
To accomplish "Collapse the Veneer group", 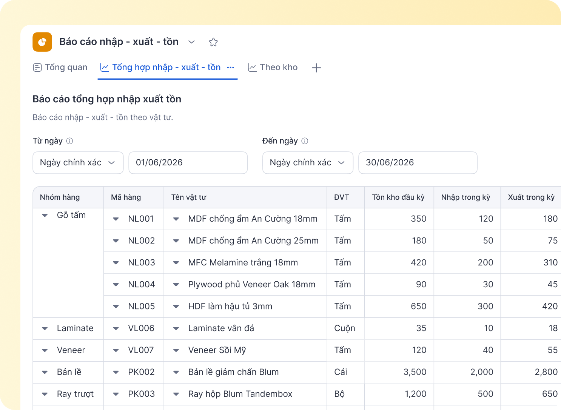I will pos(45,350).
